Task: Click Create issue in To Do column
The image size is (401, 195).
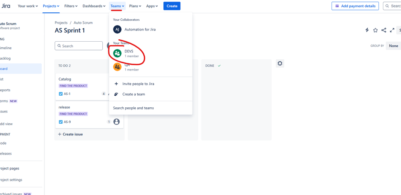Action: (70, 134)
